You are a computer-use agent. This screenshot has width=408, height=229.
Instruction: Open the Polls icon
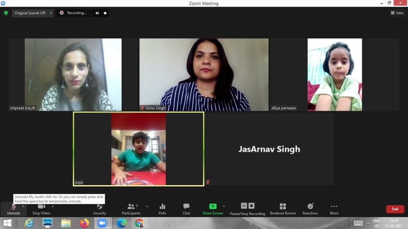162,207
